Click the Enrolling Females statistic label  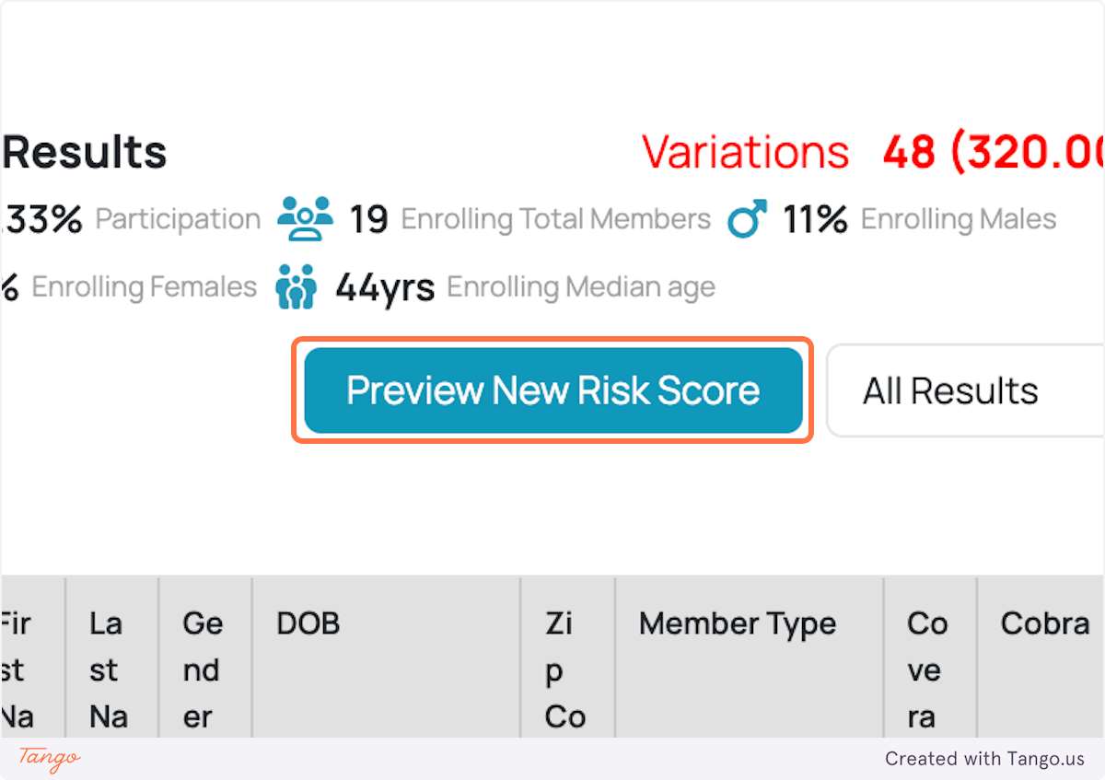144,286
